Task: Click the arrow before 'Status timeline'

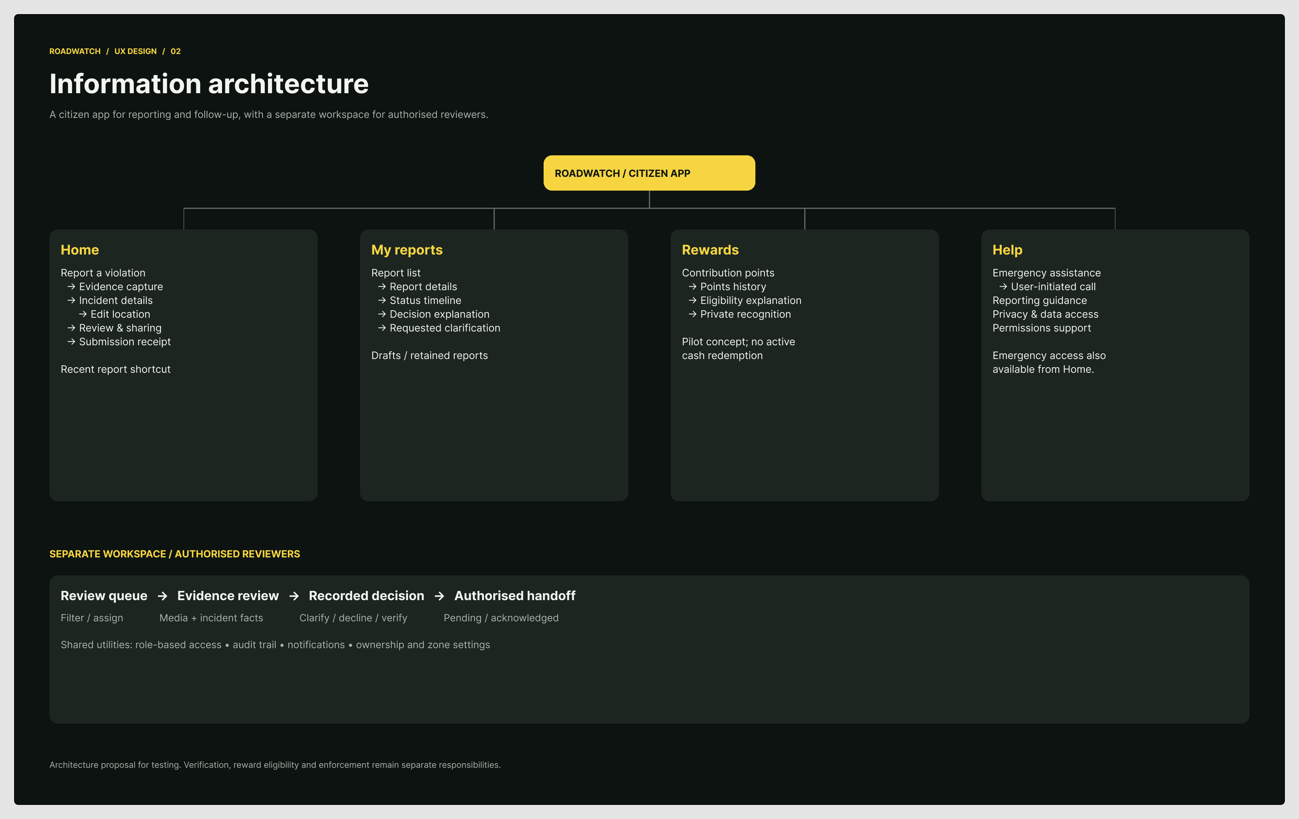Action: (x=382, y=300)
